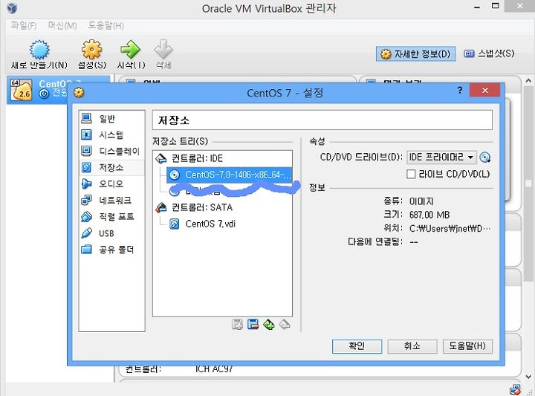
Task: Click the status icon at the main window's bottom right
Action: pos(515,389)
